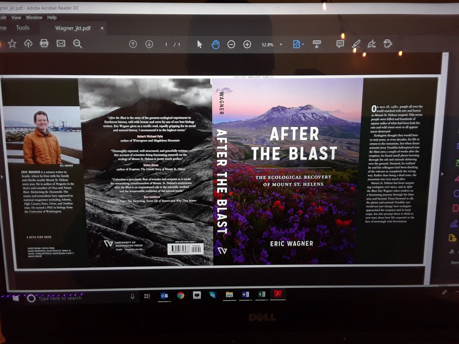The height and width of the screenshot is (344, 459).
Task: Click the Adobe Acrobat taskbar icon
Action: (278, 294)
